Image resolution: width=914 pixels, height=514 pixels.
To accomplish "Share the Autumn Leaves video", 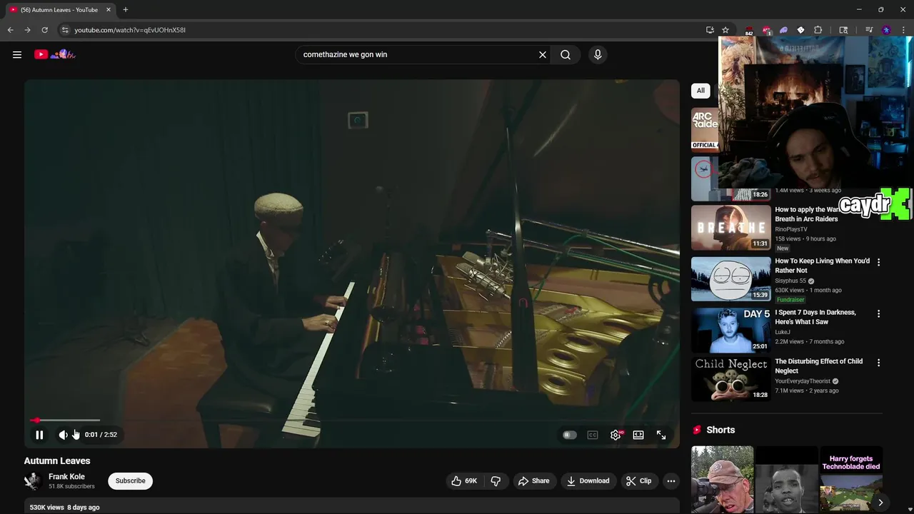I will tap(533, 481).
